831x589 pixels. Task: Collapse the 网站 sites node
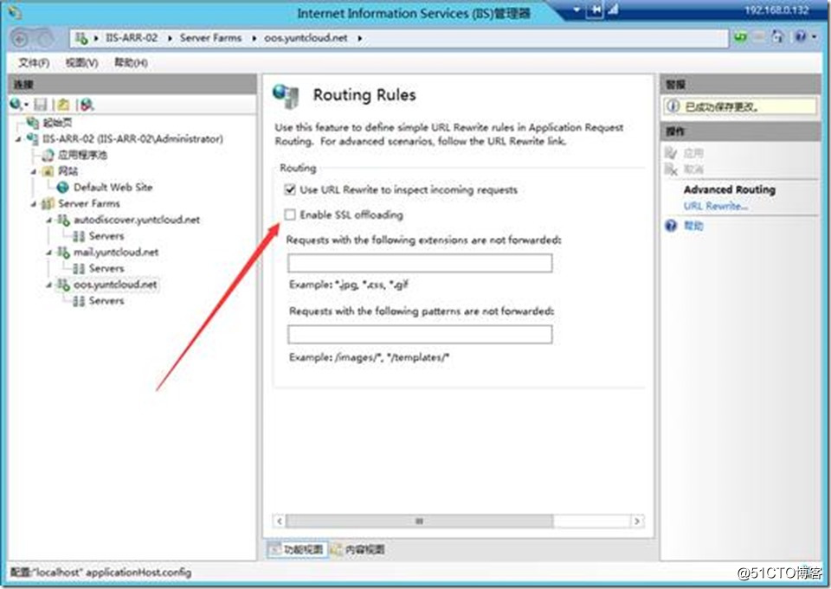(x=34, y=171)
